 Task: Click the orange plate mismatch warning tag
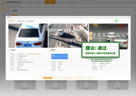(x=33, y=54)
